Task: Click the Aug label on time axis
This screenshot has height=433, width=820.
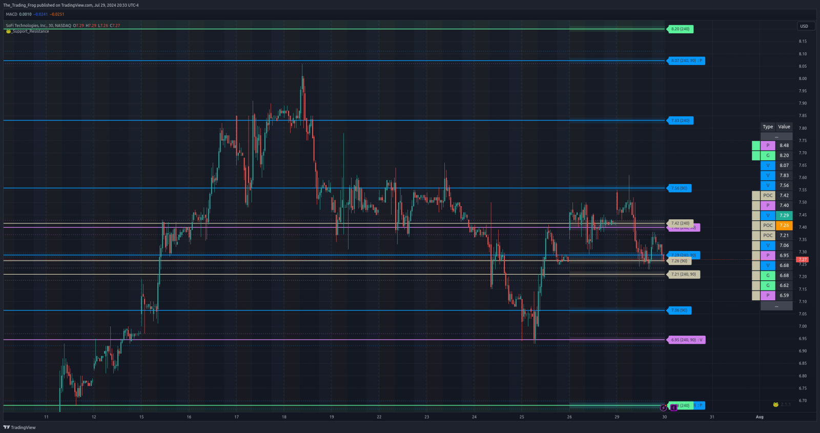Action: pos(760,417)
